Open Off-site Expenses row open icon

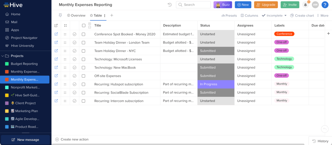pyautogui.click(x=56, y=76)
